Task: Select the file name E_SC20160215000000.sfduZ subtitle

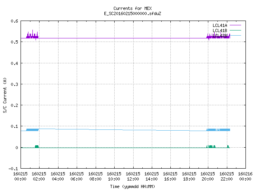Action: point(132,13)
